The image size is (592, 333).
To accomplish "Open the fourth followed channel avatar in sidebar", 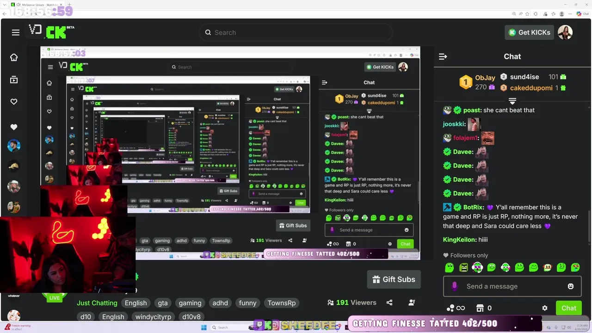I will click(x=14, y=207).
